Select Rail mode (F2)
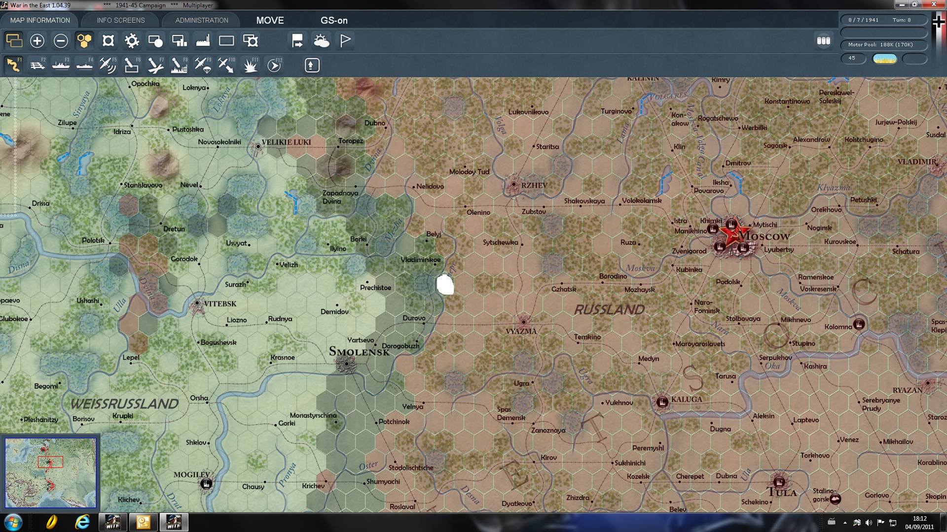 pos(37,65)
